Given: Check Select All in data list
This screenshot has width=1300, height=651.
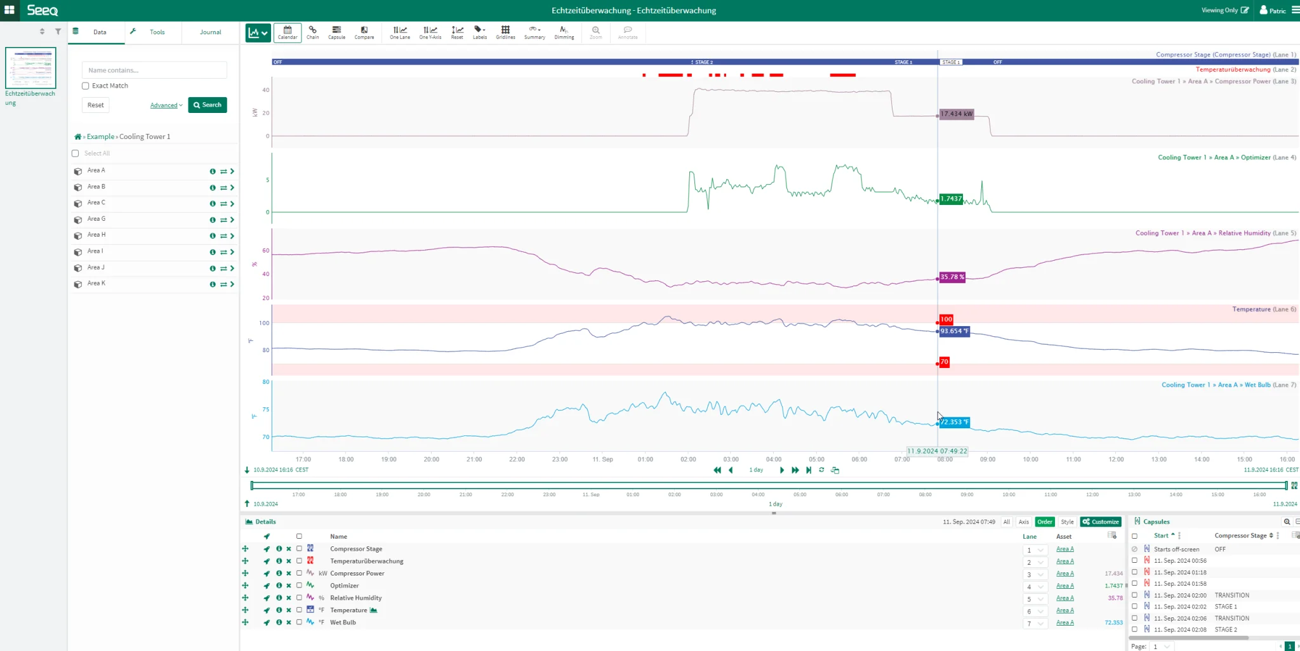Looking at the screenshot, I should click(75, 154).
